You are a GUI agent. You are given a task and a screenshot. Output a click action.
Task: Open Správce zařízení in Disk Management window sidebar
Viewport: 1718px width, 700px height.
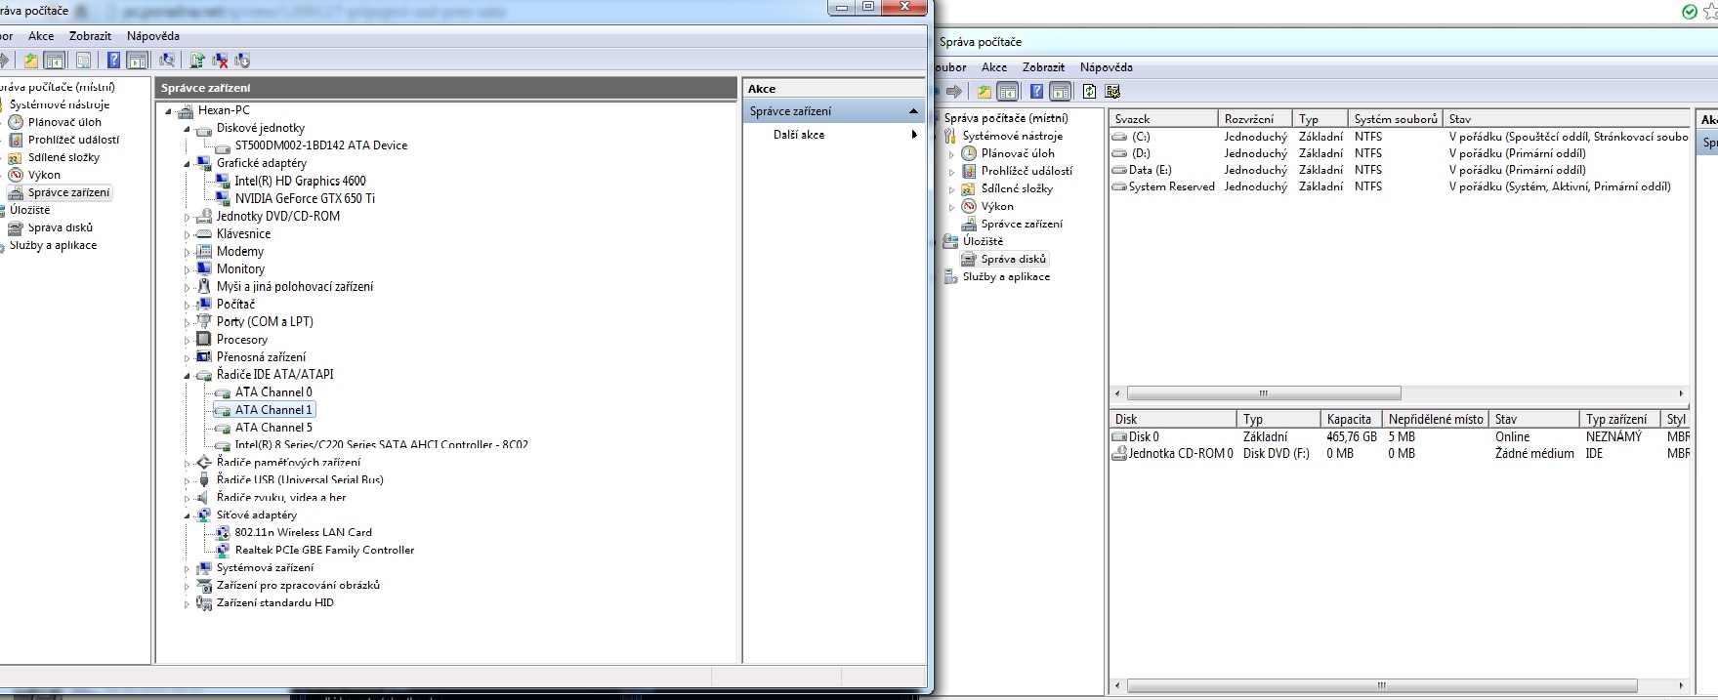(x=1022, y=225)
